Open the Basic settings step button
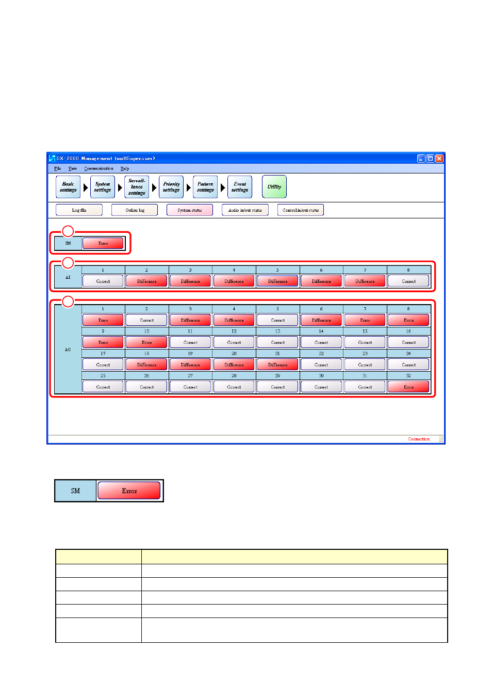The height and width of the screenshot is (697, 492). (x=68, y=187)
